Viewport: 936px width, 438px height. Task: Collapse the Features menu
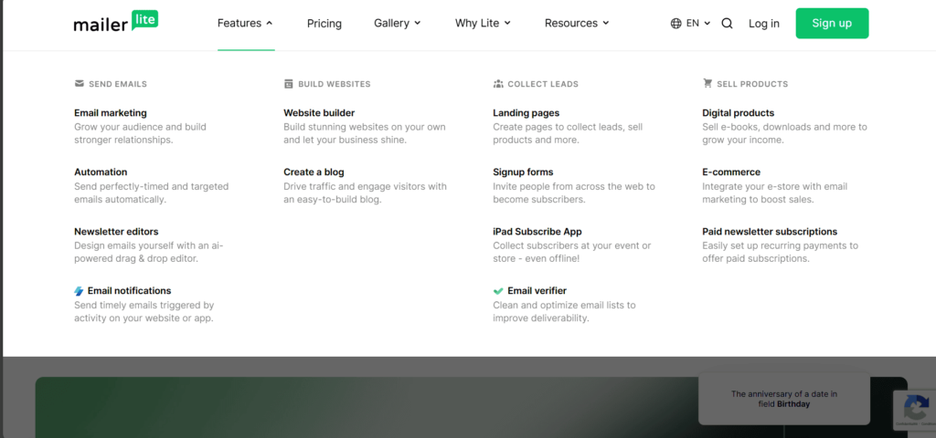[245, 24]
